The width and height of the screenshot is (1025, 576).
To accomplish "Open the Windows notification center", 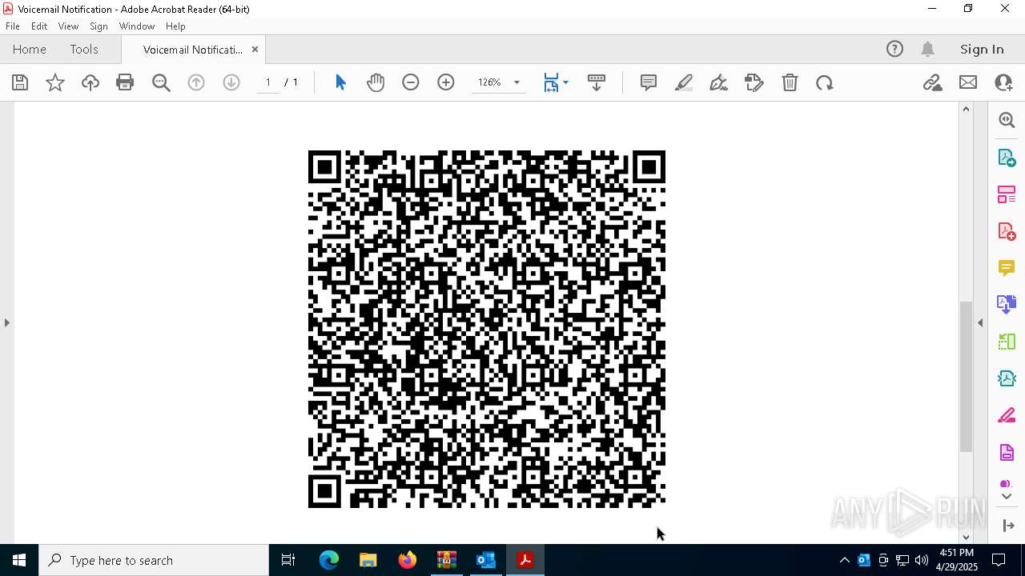I will (999, 560).
